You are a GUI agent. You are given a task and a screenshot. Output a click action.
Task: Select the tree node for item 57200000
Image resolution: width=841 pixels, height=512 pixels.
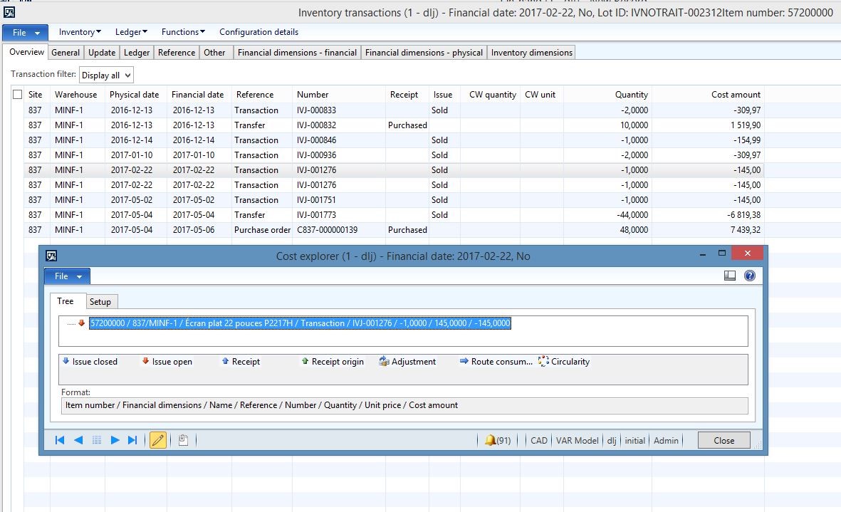click(300, 323)
